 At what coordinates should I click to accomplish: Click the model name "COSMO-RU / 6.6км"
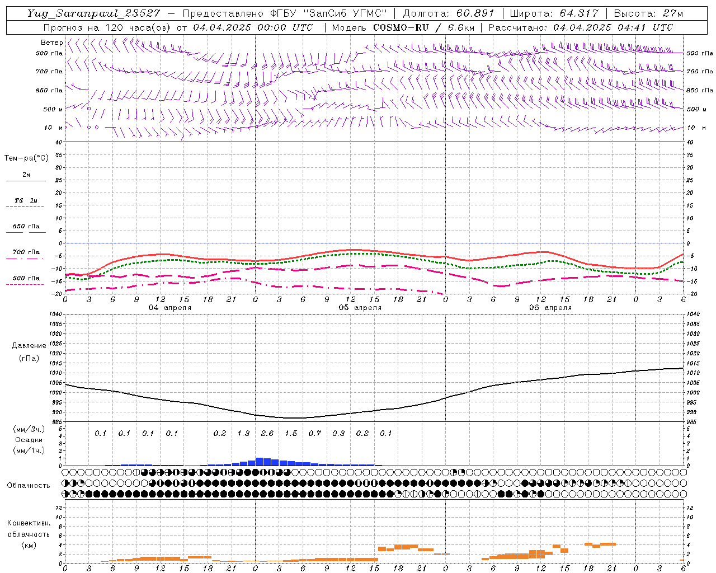coord(423,27)
